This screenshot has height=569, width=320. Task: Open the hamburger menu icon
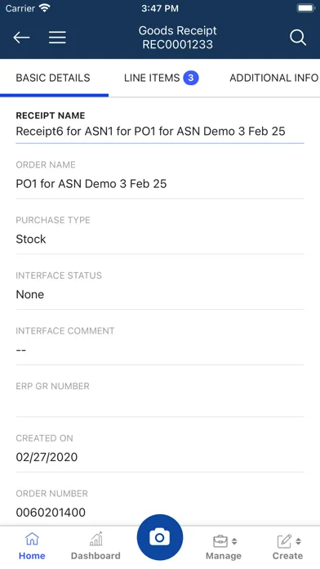57,38
